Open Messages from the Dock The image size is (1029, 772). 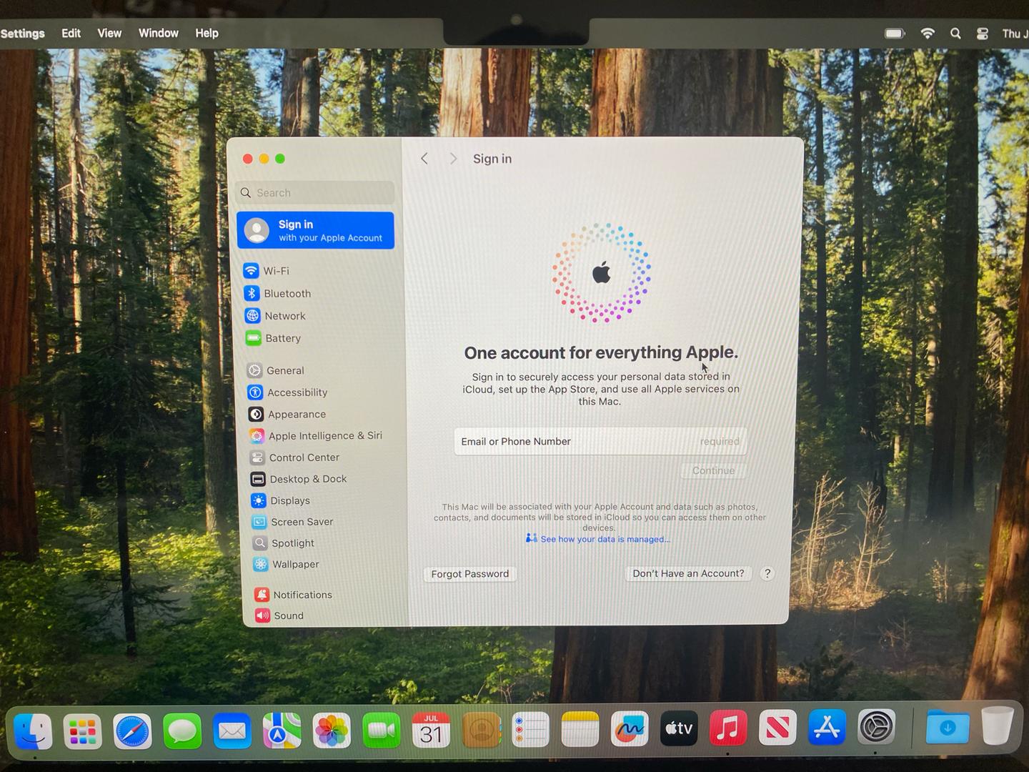click(x=182, y=731)
